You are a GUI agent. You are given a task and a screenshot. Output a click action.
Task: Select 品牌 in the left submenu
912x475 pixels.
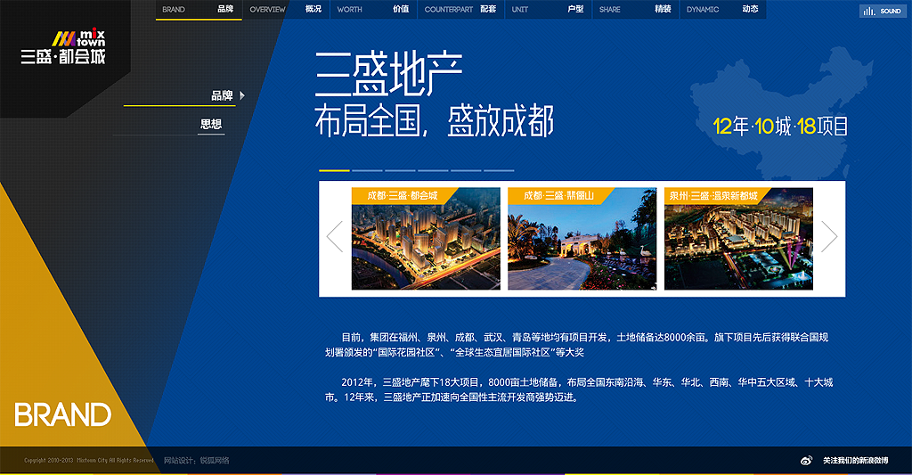coord(222,95)
